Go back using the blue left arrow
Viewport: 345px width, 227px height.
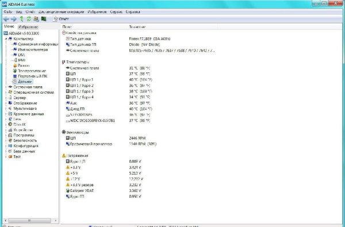[x=6, y=19]
